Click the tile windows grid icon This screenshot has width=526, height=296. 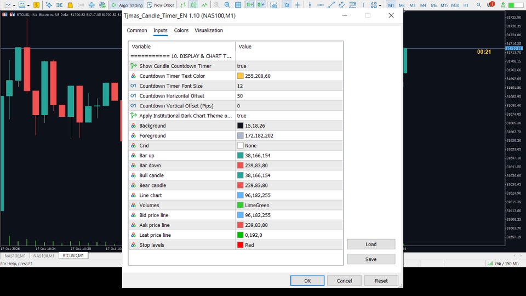point(238,5)
